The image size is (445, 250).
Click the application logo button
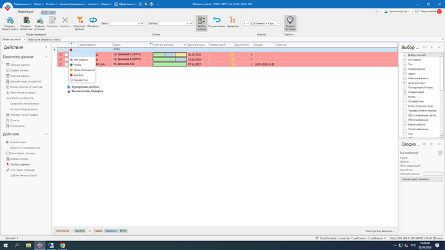[x=8, y=7]
